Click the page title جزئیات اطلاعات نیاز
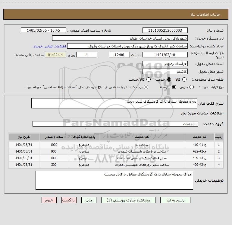The image size is (232, 225). click(205, 14)
